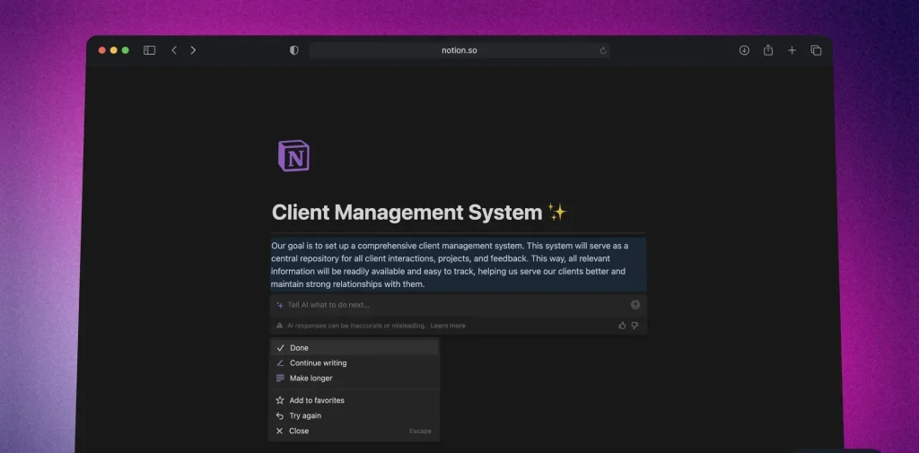Reload the notion.so page
Viewport: 919px width, 453px height.
click(603, 50)
